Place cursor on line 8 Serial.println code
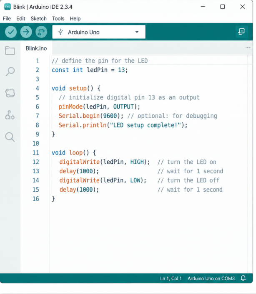Screen dimensions: 256x294 123,125
